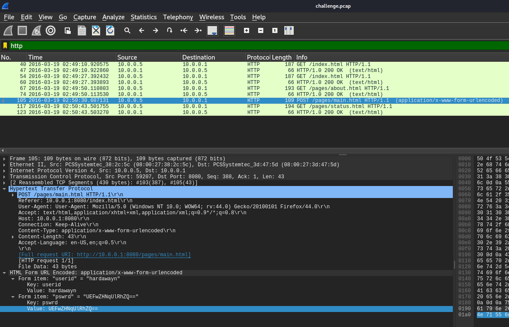
Task: Go to the previous packet with back arrow
Action: [142, 30]
